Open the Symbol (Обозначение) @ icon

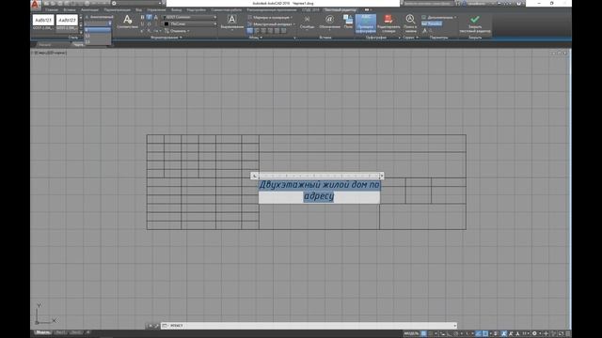tap(329, 19)
